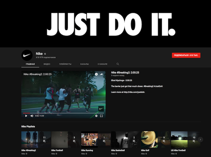Click the red ПОДПИСАТЬСЯ subscribe button
The width and height of the screenshot is (211, 157).
point(186,55)
